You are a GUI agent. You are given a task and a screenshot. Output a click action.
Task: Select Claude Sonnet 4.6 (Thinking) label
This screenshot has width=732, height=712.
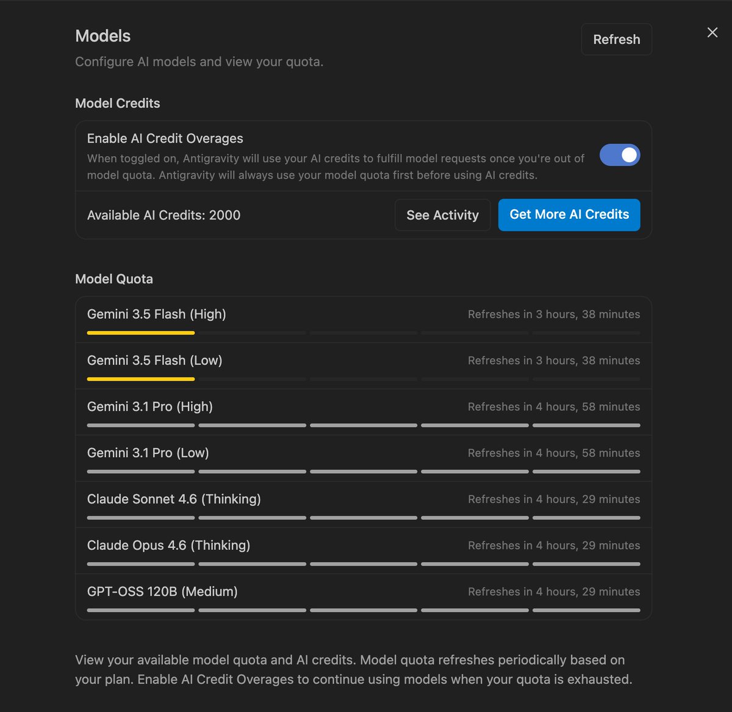(x=174, y=499)
